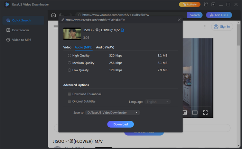Enable Original Subtitles checkbox
Screen dimensions: 242x149
69,102
